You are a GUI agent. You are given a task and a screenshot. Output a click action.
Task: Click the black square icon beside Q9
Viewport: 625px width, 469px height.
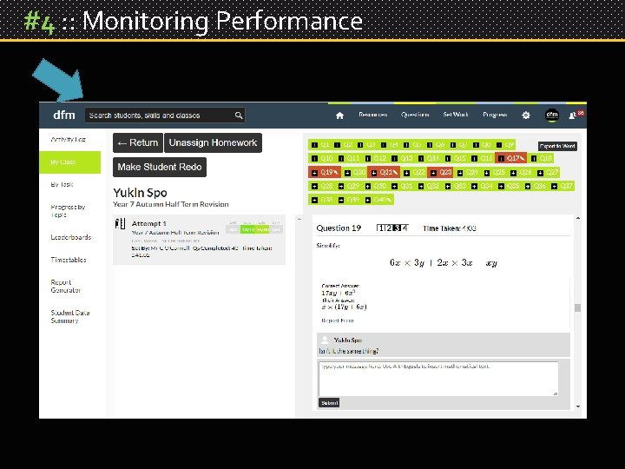(x=498, y=145)
